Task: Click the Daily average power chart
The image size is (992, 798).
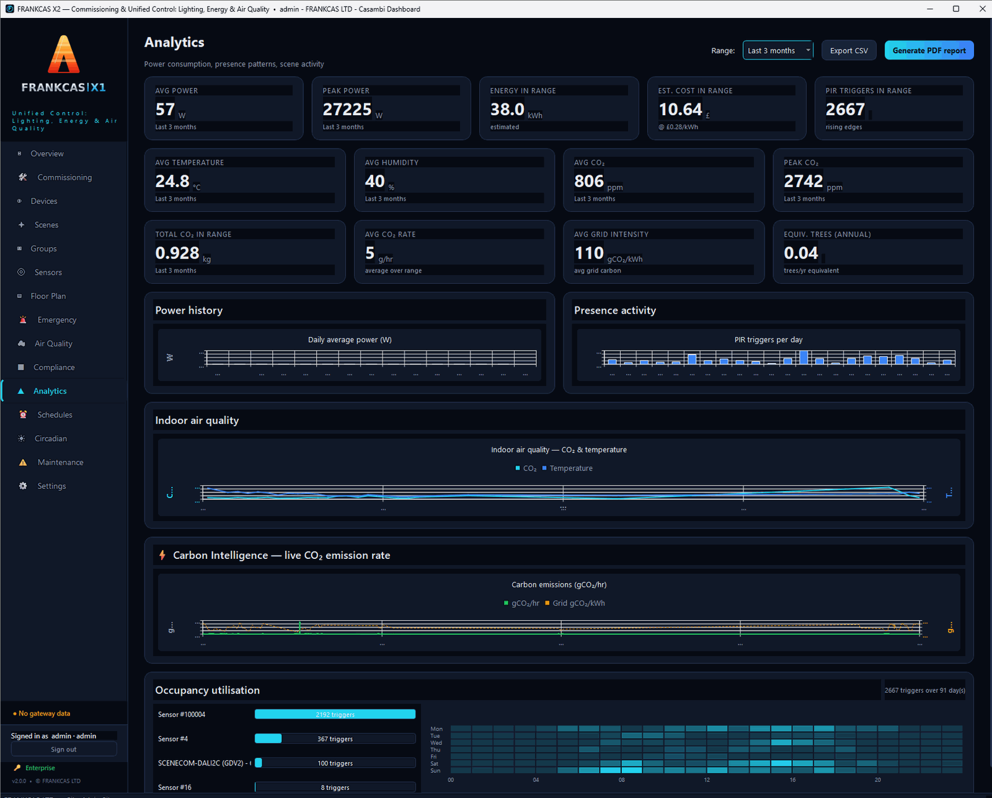Action: [350, 356]
